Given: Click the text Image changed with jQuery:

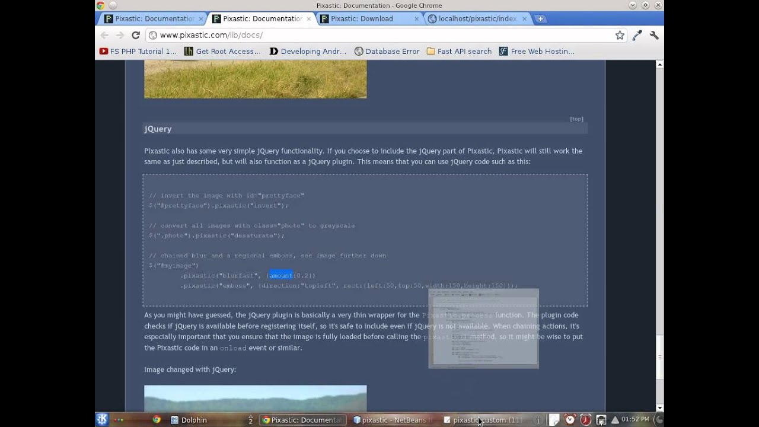Looking at the screenshot, I should [x=190, y=369].
